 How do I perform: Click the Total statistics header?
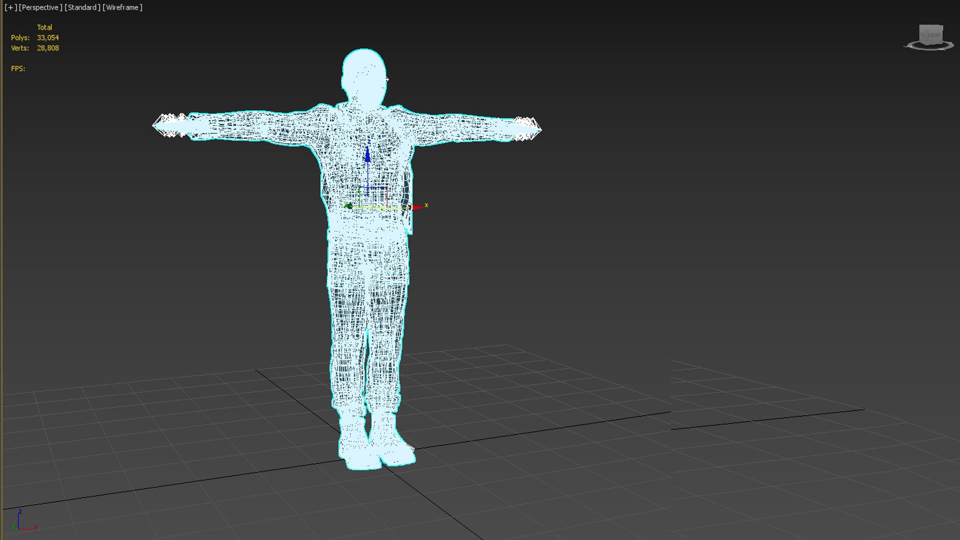coord(44,27)
